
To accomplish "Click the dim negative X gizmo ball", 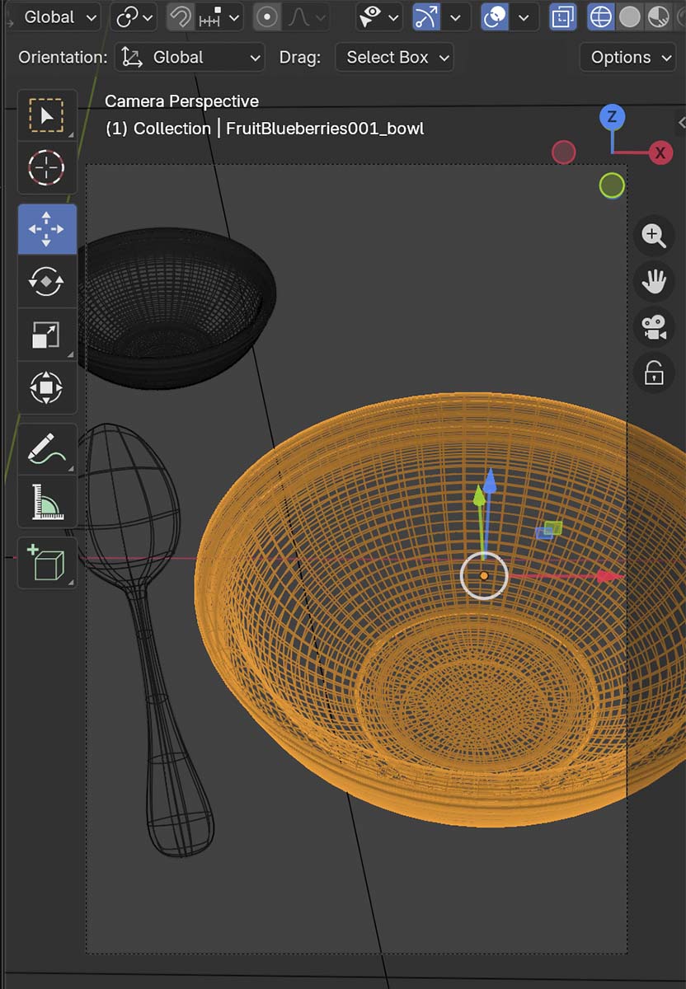I will [x=563, y=152].
